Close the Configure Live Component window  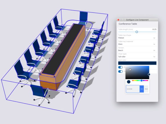[118, 20]
